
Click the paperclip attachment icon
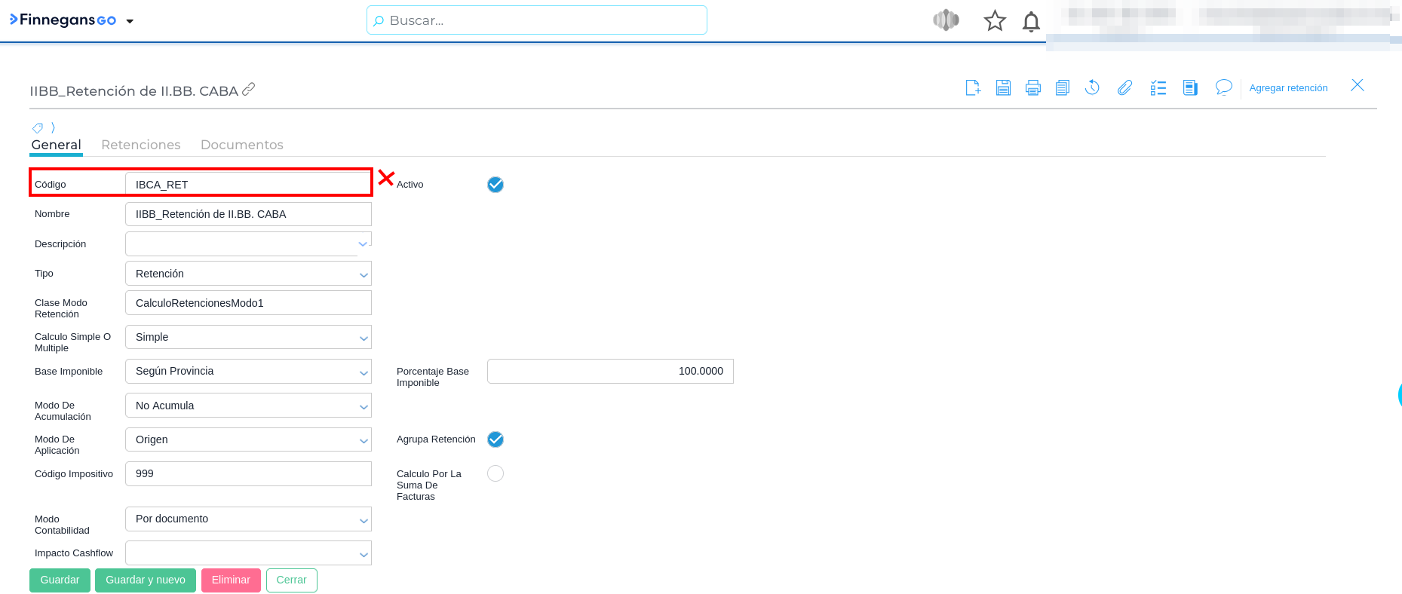(x=1124, y=88)
